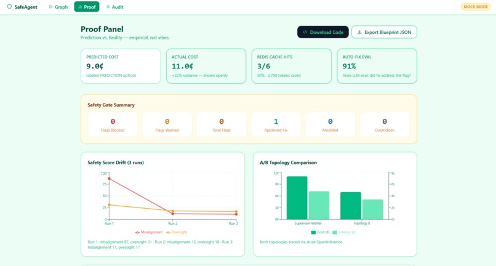Click the '+22% variance — shown openly' text
Screen dimensions: 496x266
click(x=199, y=75)
